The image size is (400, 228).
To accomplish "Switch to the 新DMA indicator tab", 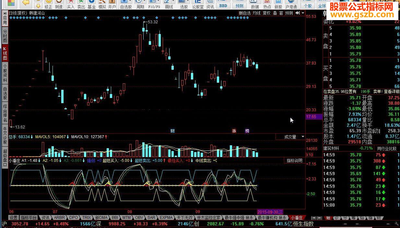I will coord(101,218).
